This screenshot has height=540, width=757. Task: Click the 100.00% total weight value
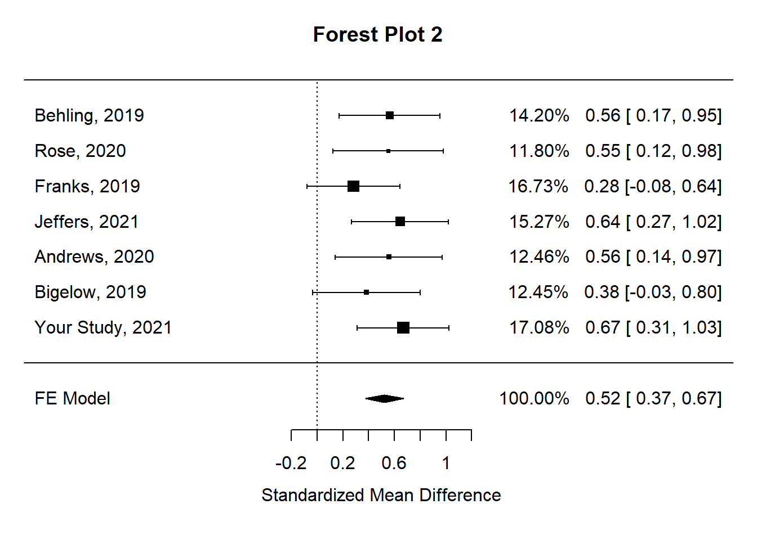[x=534, y=398]
